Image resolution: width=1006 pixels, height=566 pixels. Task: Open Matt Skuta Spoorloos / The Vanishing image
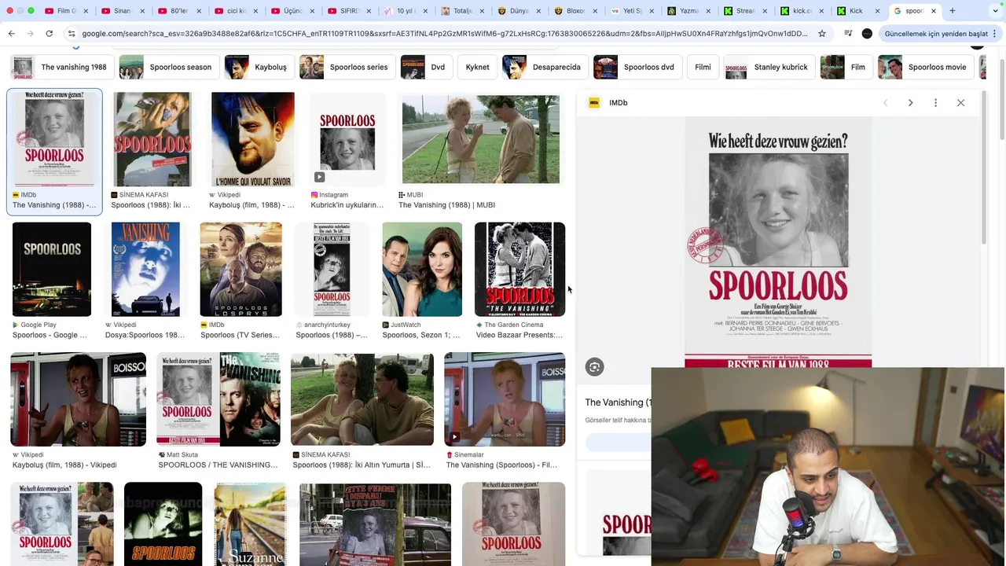[x=218, y=399]
